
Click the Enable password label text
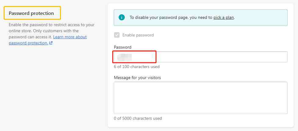tap(138, 35)
